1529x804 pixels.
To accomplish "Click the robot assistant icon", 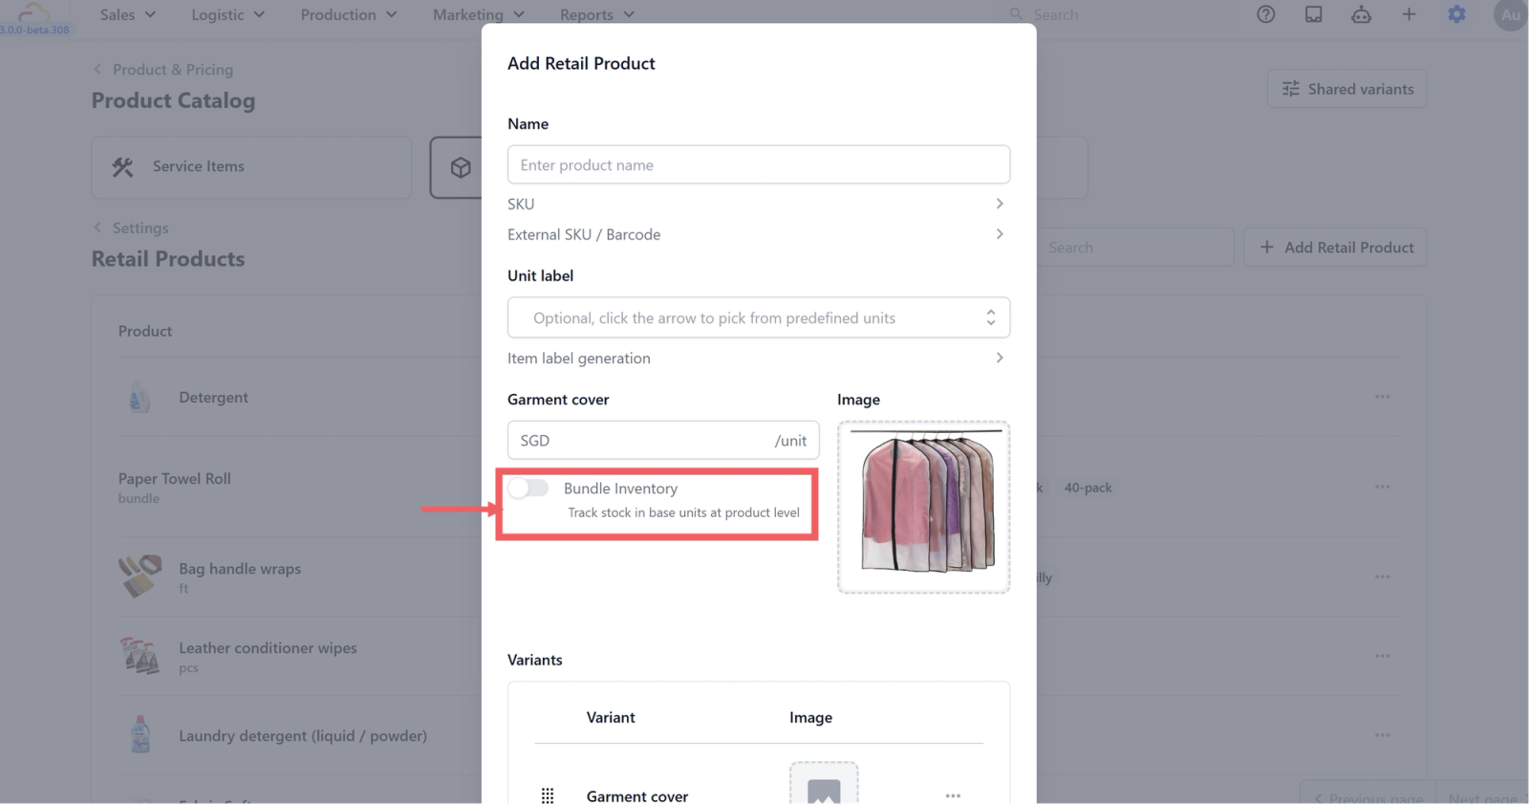I will pos(1361,14).
